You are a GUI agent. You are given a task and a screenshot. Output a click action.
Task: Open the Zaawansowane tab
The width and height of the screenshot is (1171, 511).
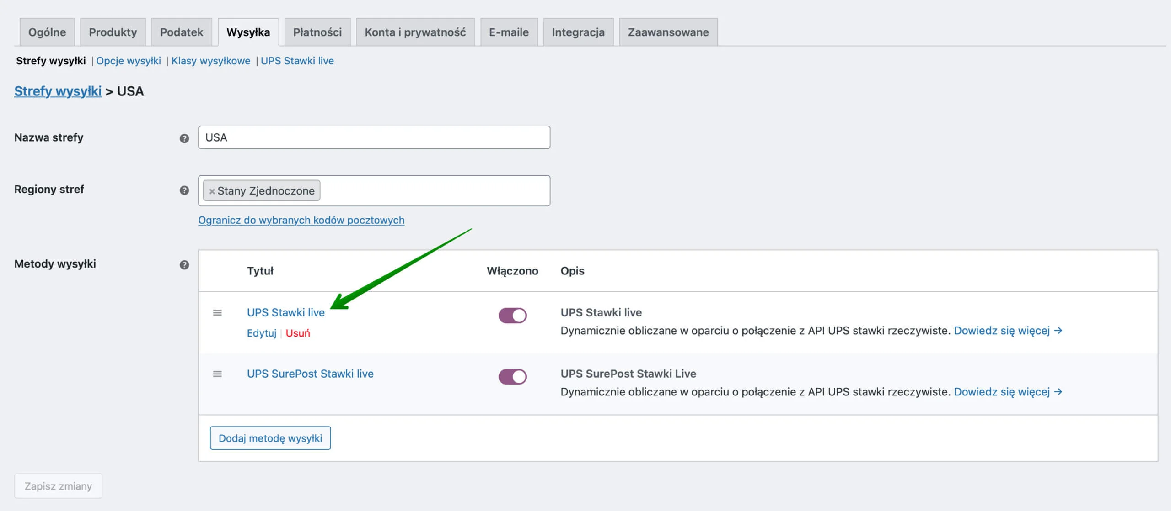tap(668, 32)
